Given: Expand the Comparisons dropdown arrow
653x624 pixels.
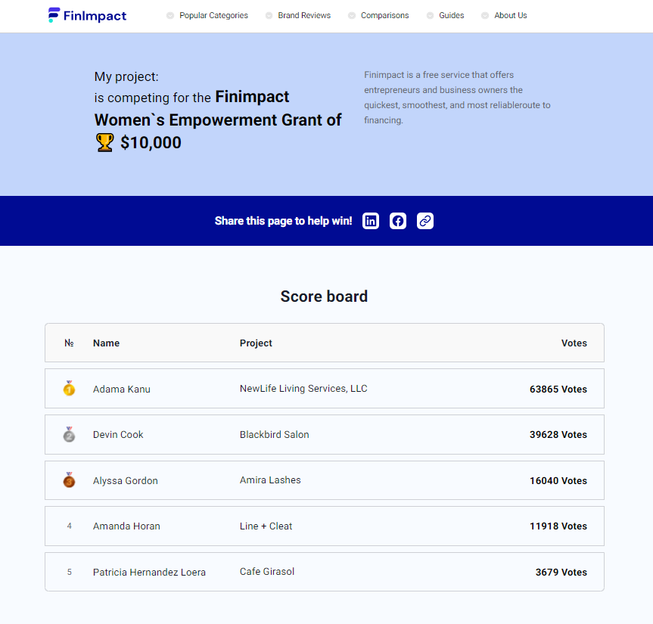Looking at the screenshot, I should [352, 15].
